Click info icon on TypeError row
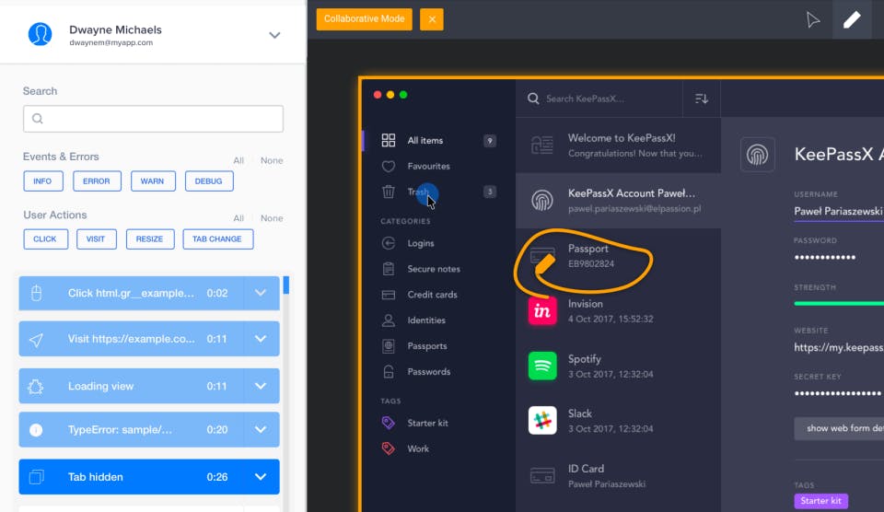This screenshot has width=884, height=512. pyautogui.click(x=36, y=430)
